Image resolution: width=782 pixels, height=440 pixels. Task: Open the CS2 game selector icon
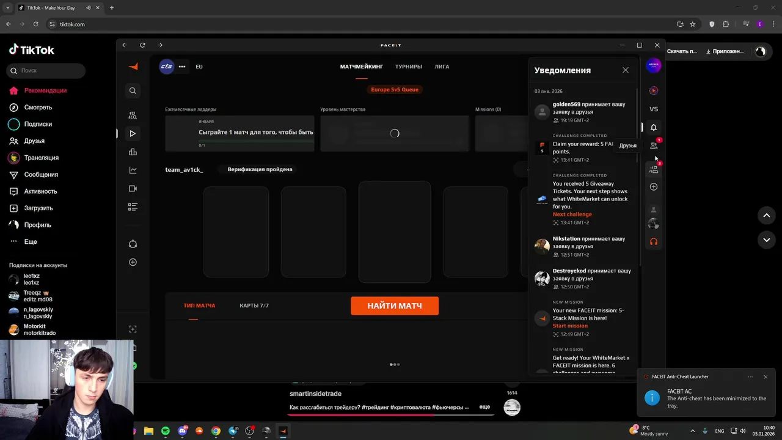[166, 66]
